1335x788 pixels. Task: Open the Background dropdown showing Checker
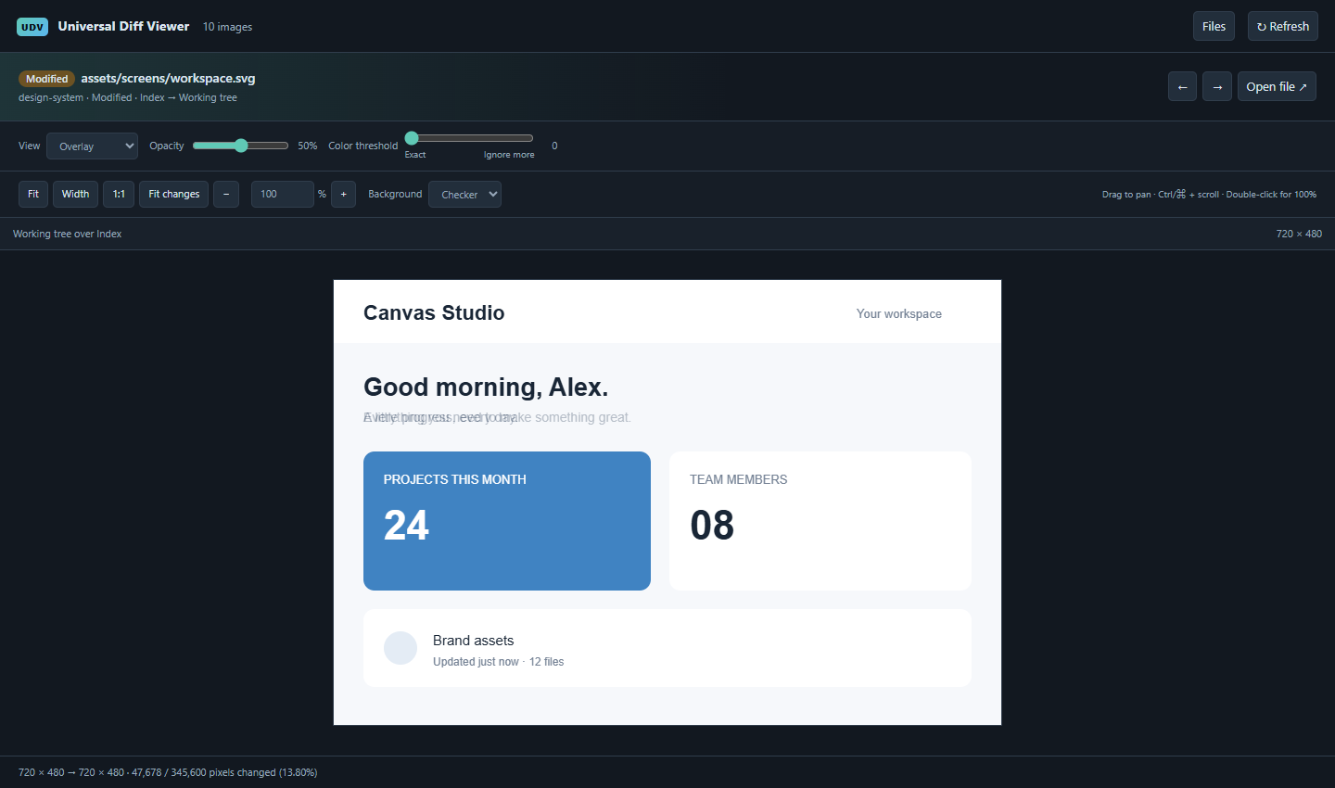coord(464,194)
